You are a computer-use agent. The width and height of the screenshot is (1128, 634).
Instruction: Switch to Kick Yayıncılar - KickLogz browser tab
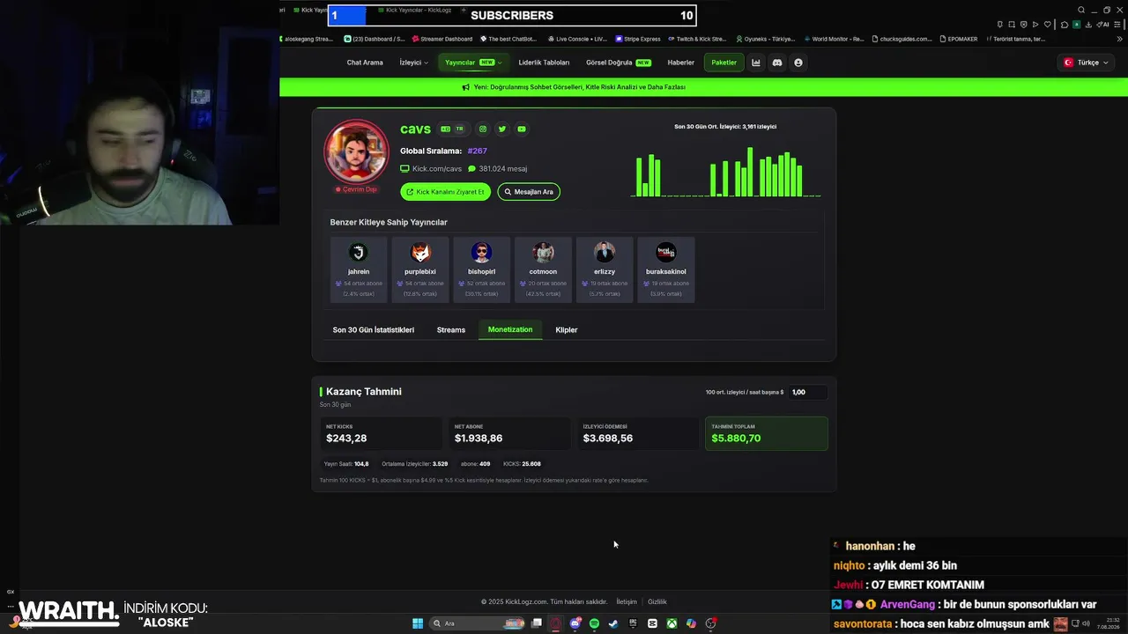click(x=414, y=10)
